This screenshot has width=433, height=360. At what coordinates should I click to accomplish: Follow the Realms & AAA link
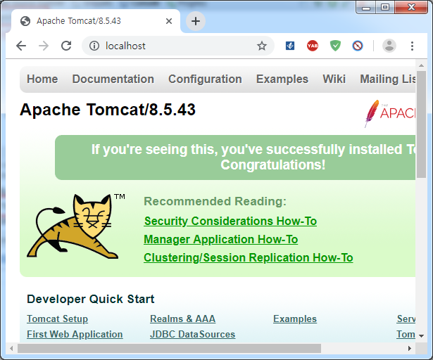[182, 319]
